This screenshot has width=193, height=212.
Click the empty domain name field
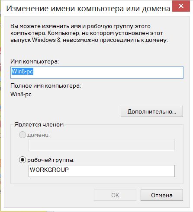pos(102,145)
